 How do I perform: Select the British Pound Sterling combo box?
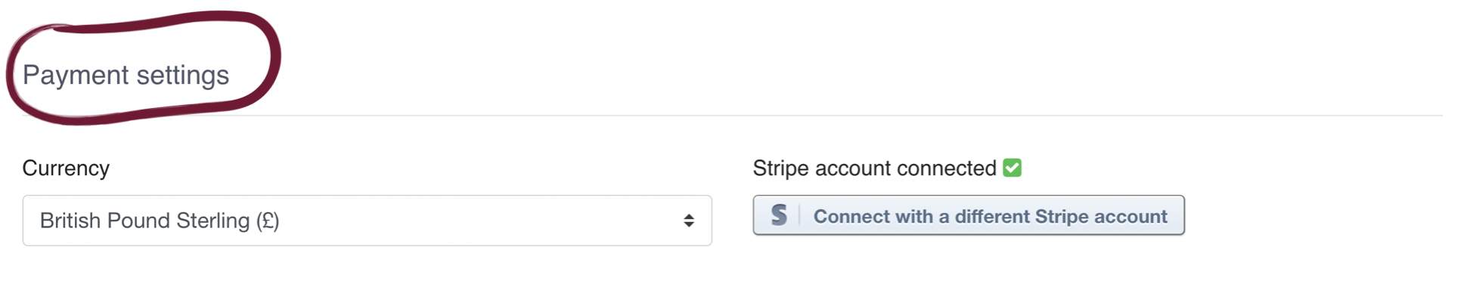coord(368,221)
